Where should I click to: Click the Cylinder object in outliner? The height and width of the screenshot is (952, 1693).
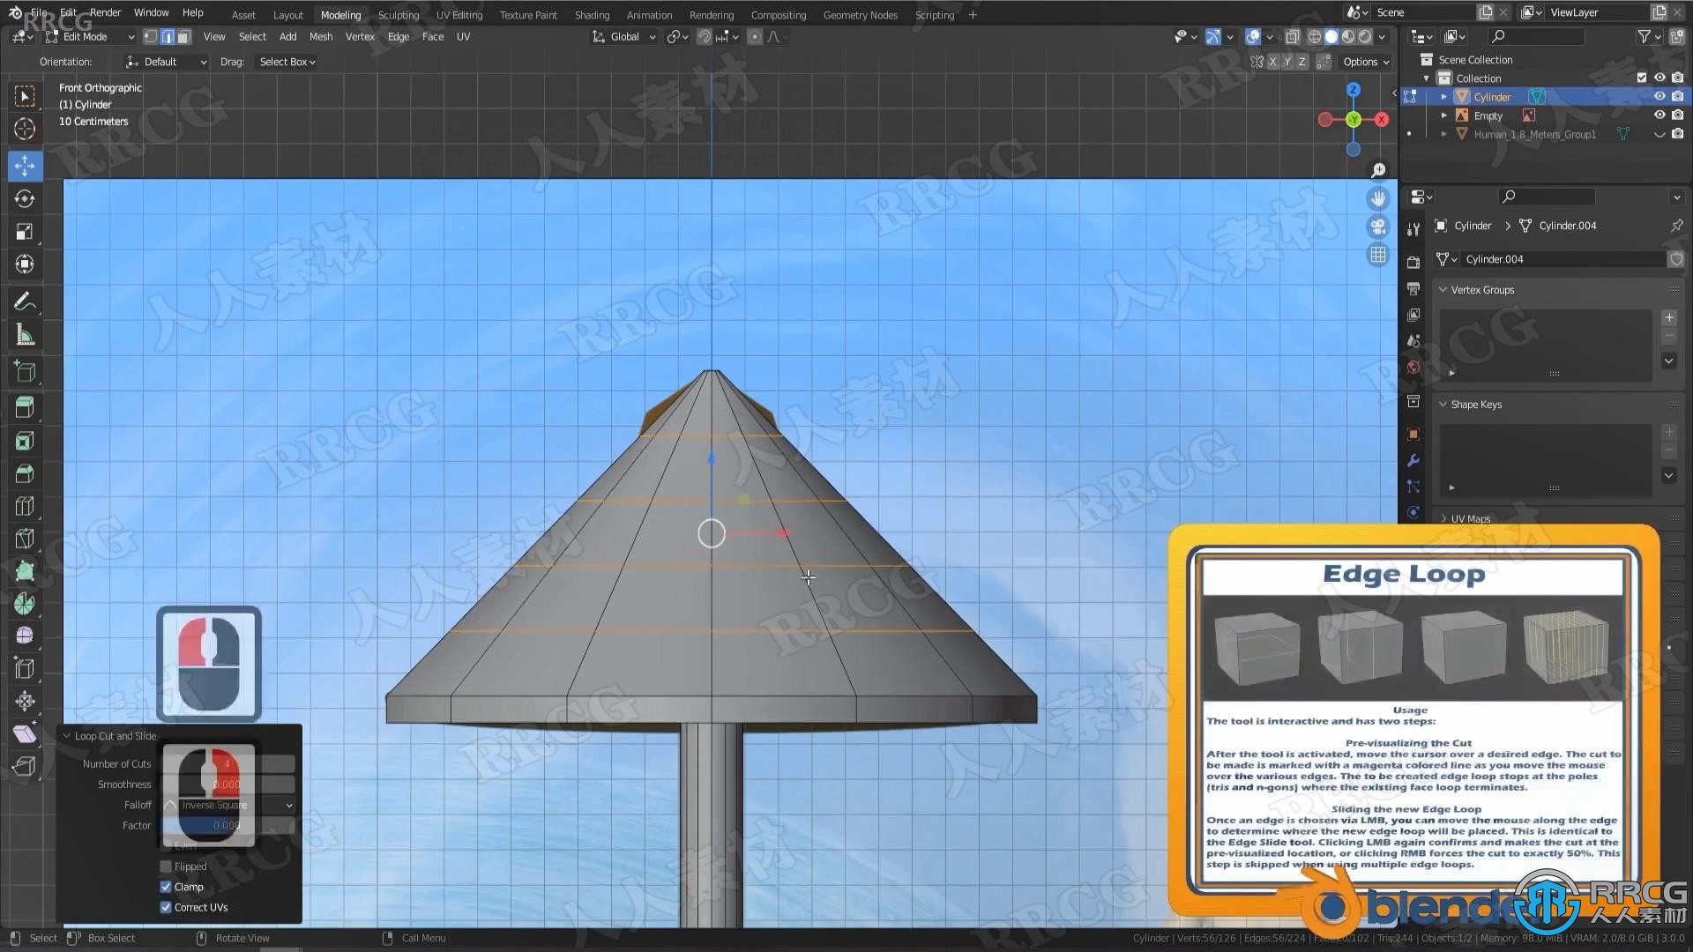tap(1492, 96)
